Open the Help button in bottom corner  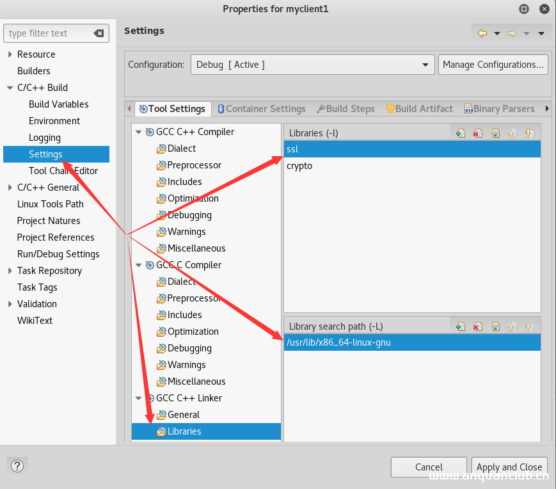[17, 466]
